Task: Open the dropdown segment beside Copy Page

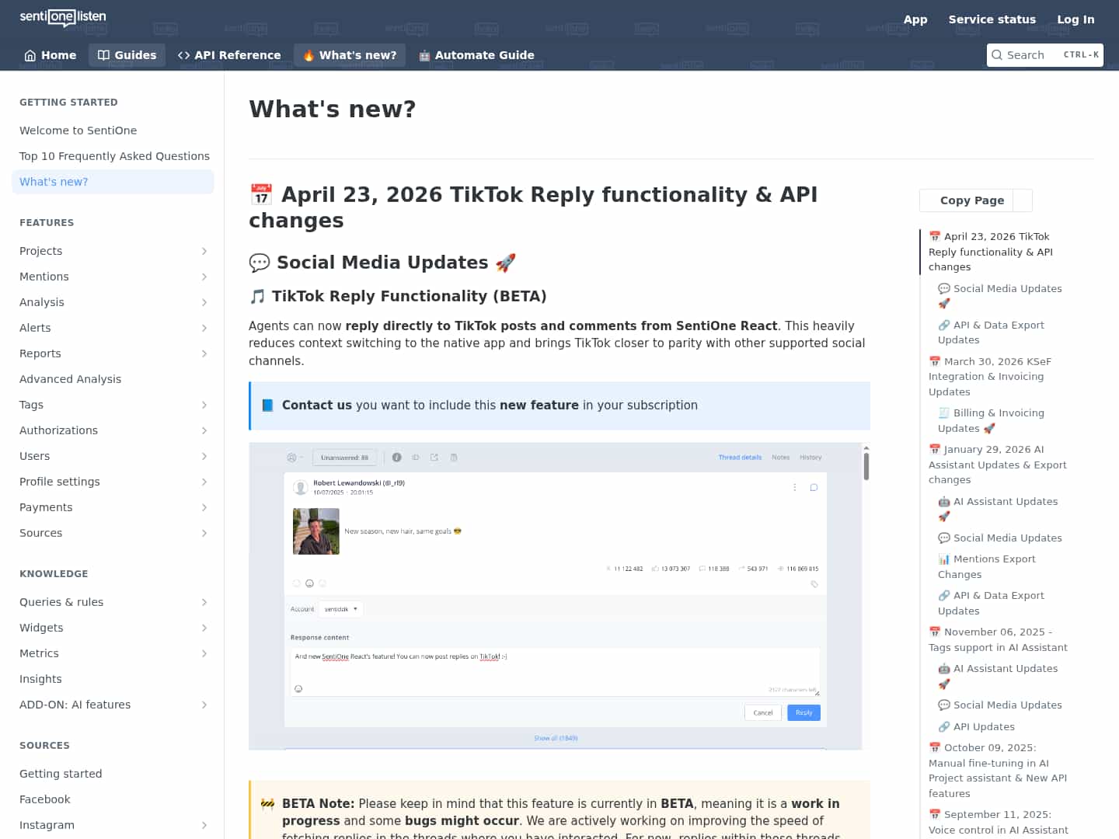Action: (1024, 200)
